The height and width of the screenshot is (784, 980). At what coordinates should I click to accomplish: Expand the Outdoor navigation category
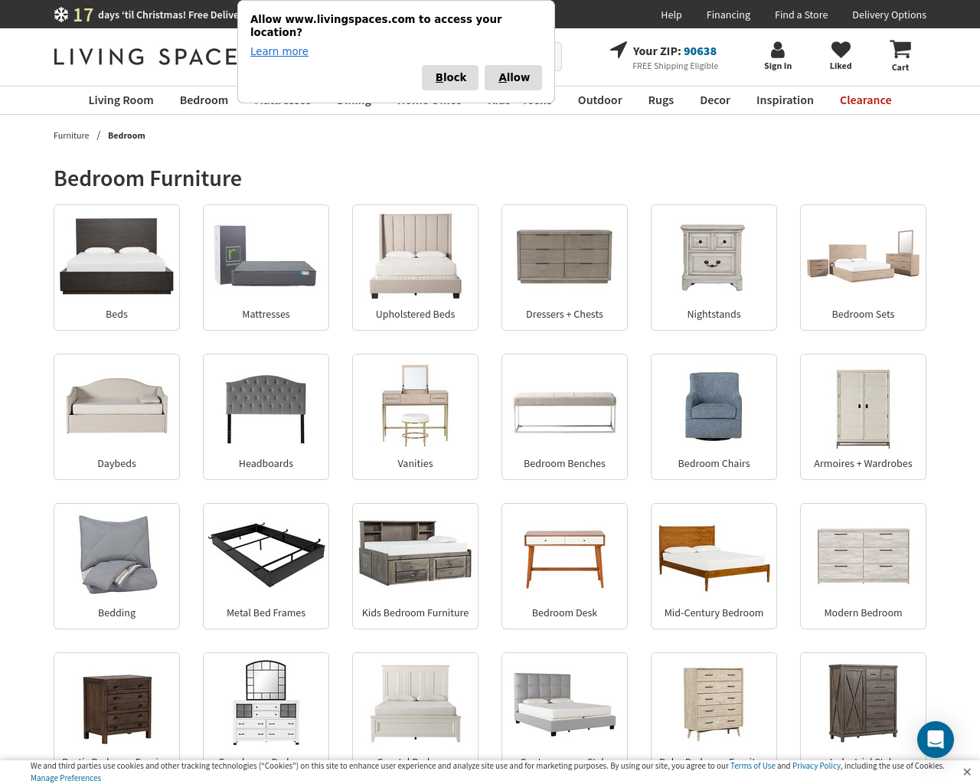(599, 100)
